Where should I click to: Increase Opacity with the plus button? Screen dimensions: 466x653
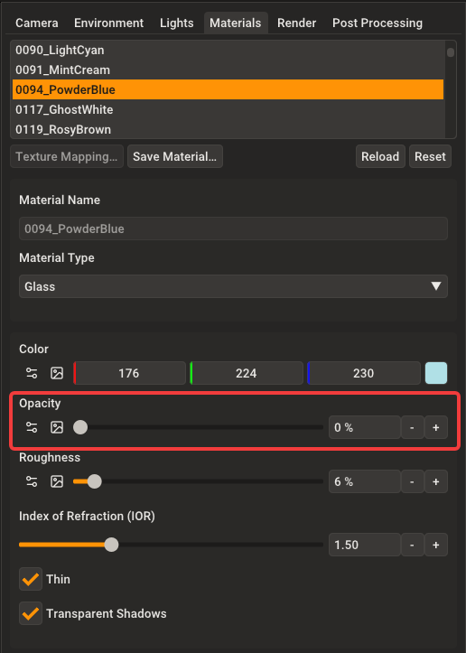[x=436, y=427]
